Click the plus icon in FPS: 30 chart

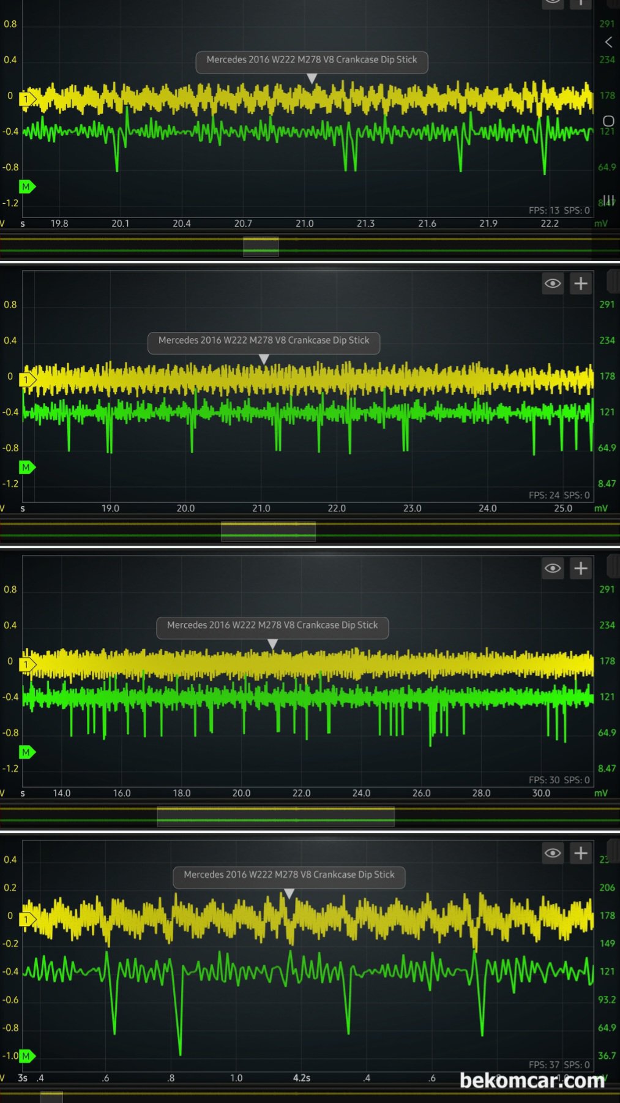[x=580, y=568]
